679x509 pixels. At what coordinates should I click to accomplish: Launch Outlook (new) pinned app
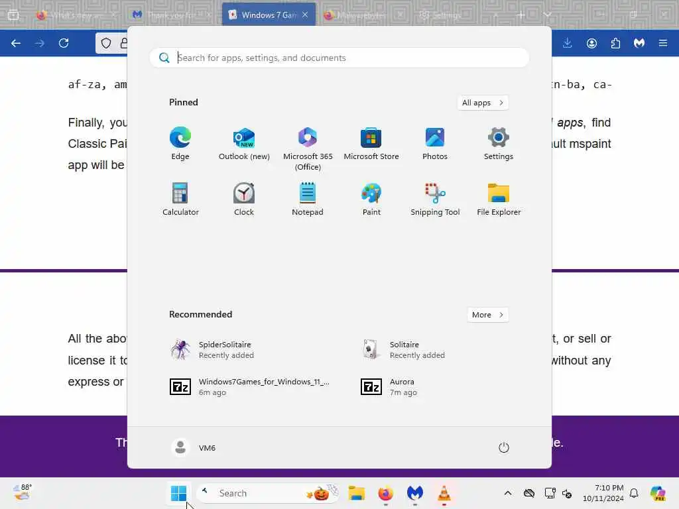coord(244,144)
